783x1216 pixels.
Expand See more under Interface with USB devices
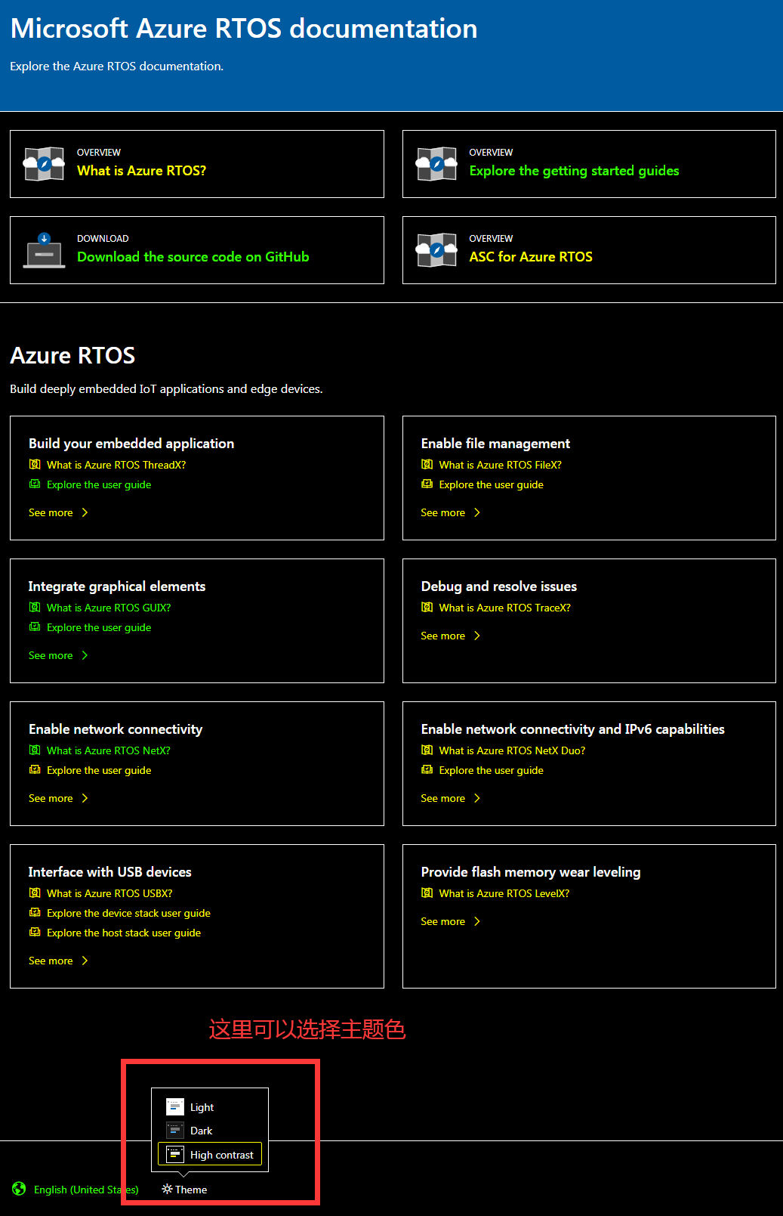(59, 961)
